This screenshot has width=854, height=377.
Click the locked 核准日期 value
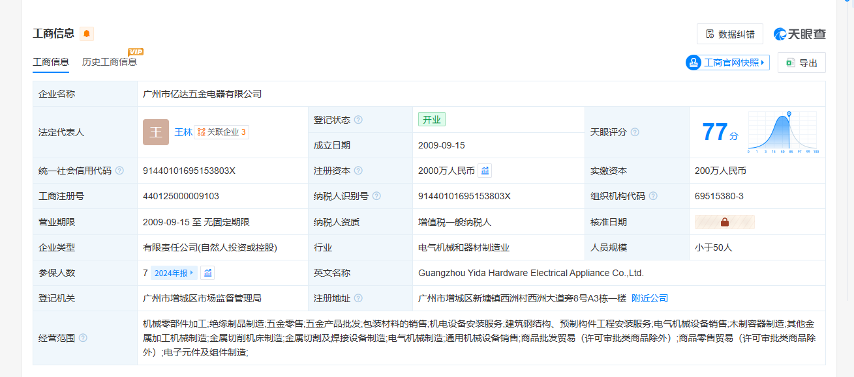725,222
